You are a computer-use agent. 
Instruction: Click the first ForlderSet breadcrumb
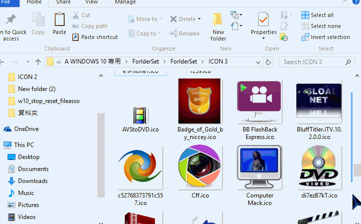pyautogui.click(x=145, y=61)
